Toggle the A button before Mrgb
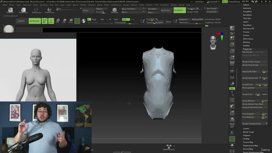 (x=89, y=19)
